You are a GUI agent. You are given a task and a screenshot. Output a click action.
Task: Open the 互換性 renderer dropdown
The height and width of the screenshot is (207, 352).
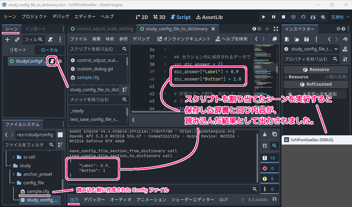[x=340, y=17]
